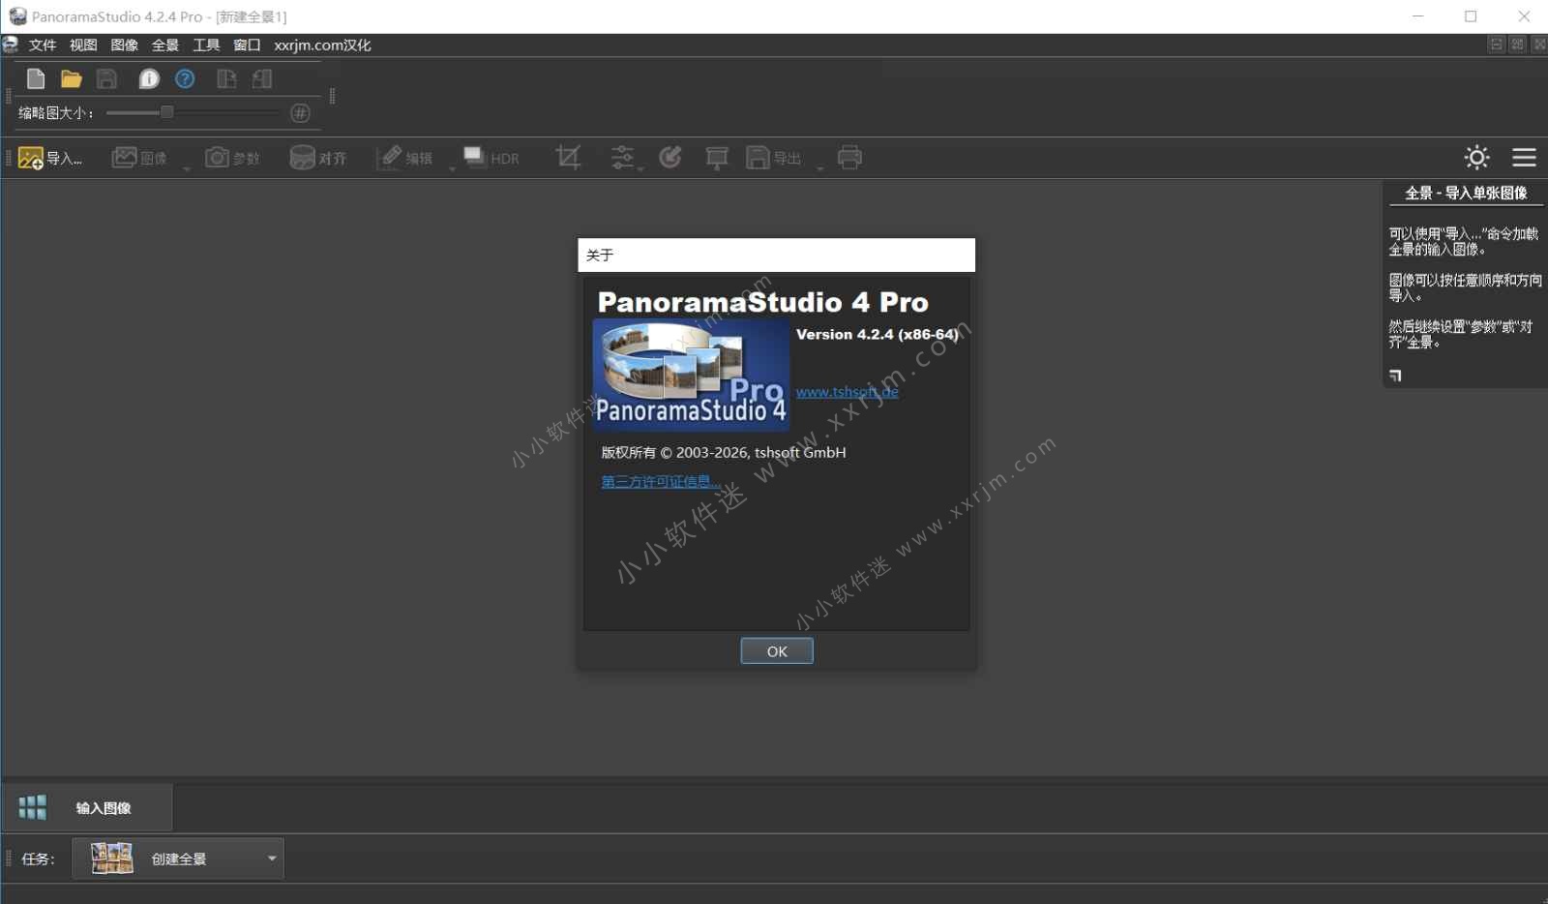The width and height of the screenshot is (1548, 904).
Task: Click the printer icon
Action: [849, 158]
